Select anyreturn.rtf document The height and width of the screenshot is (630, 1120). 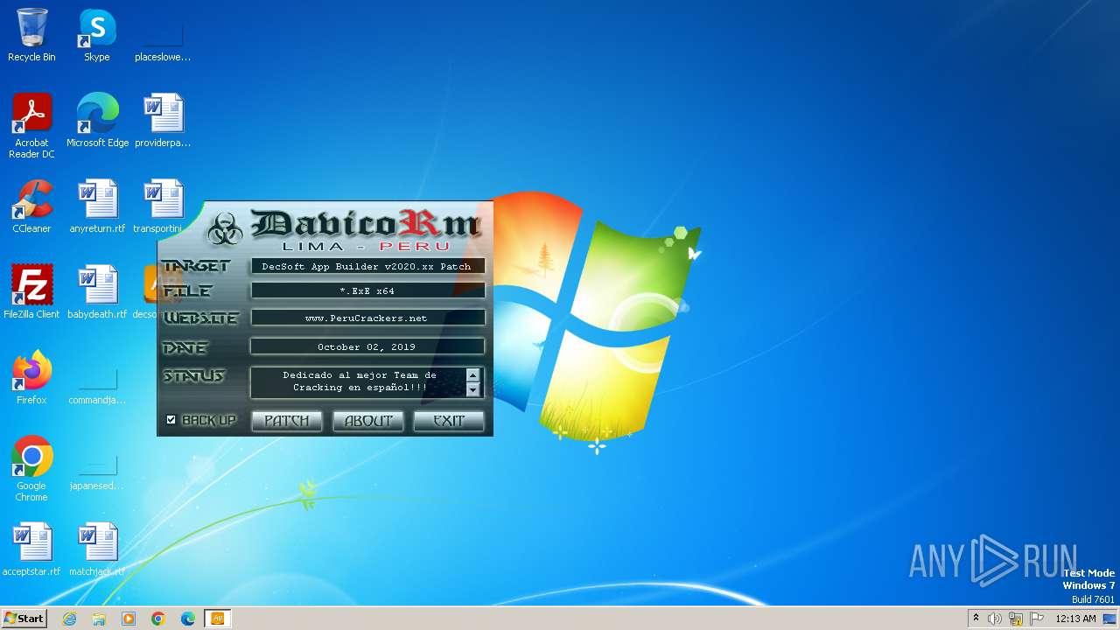pos(97,206)
